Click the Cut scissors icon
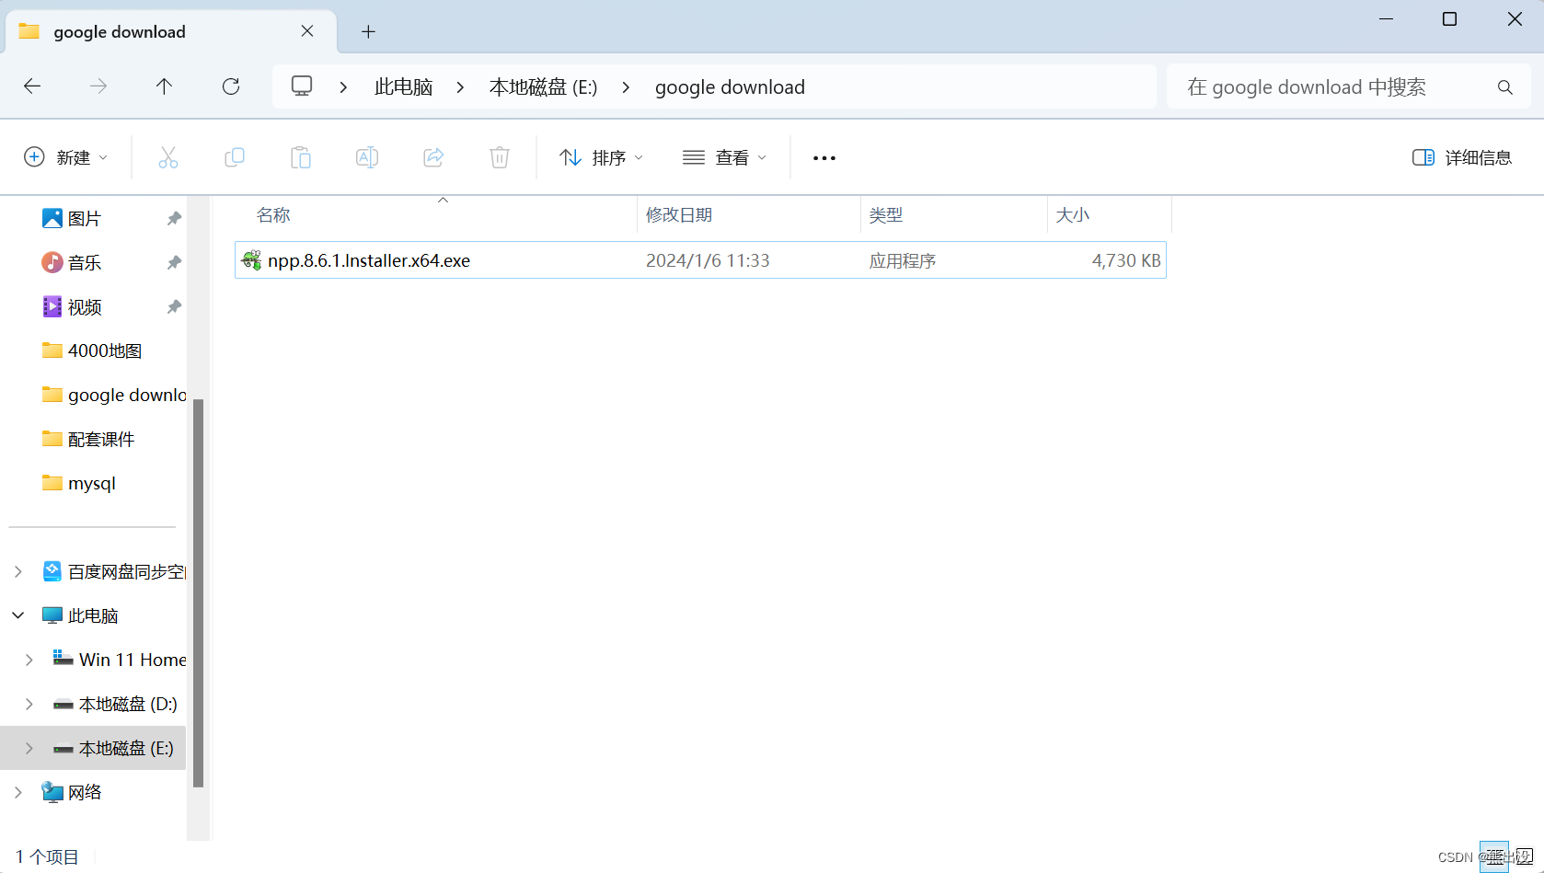 click(x=168, y=157)
